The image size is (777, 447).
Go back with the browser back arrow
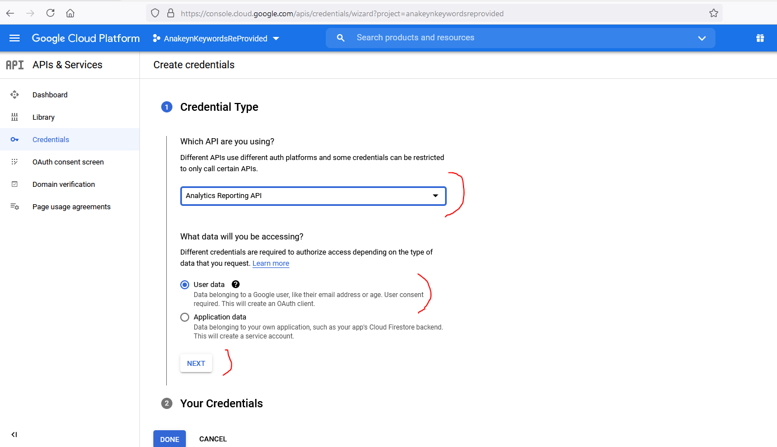click(10, 13)
